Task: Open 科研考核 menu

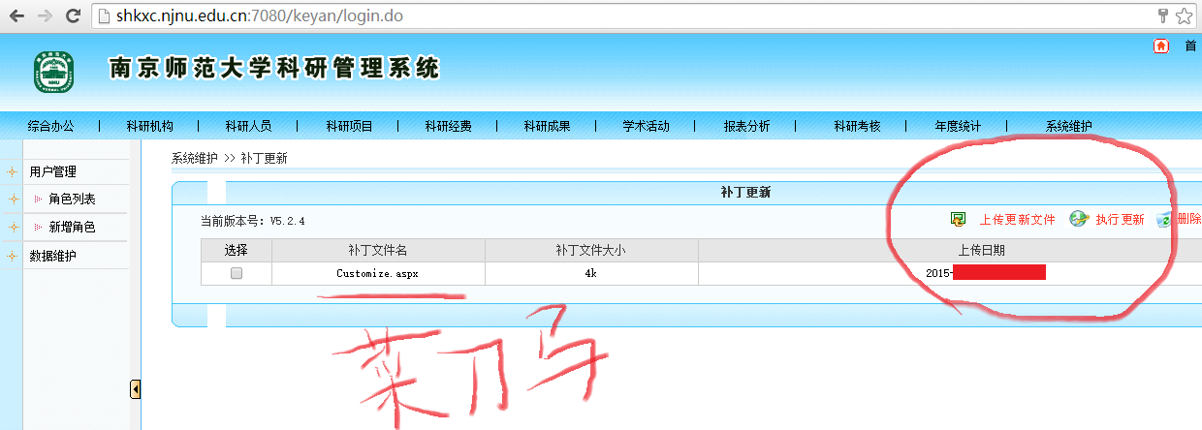Action: [857, 126]
